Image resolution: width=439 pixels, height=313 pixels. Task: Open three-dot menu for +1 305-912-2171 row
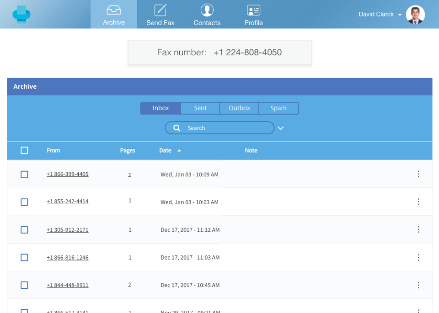[418, 229]
